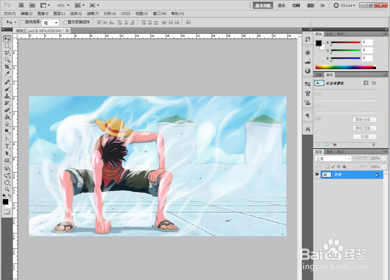This screenshot has height=280, width=390.
Task: Select the Blur tool
Action: click(x=7, y=124)
